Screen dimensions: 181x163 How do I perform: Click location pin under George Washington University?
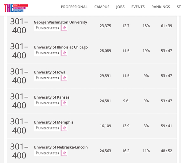37,28
